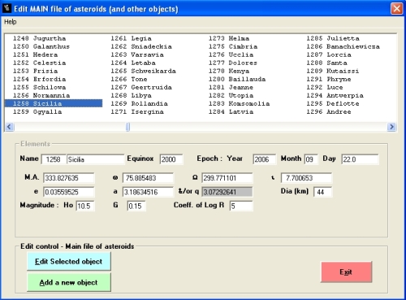406x300 pixels.
Task: Click the Magnitude Ho field 10.5
Action: tap(85, 207)
